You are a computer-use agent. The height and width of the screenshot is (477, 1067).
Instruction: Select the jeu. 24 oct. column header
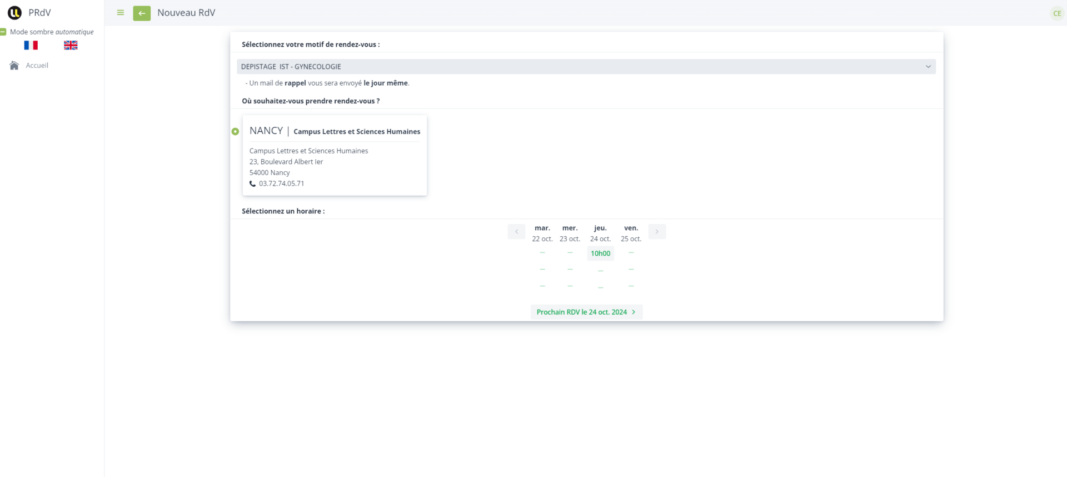coord(600,233)
